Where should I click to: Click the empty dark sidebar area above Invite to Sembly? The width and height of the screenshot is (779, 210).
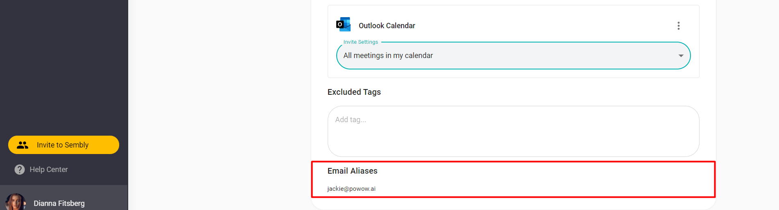coord(63,65)
